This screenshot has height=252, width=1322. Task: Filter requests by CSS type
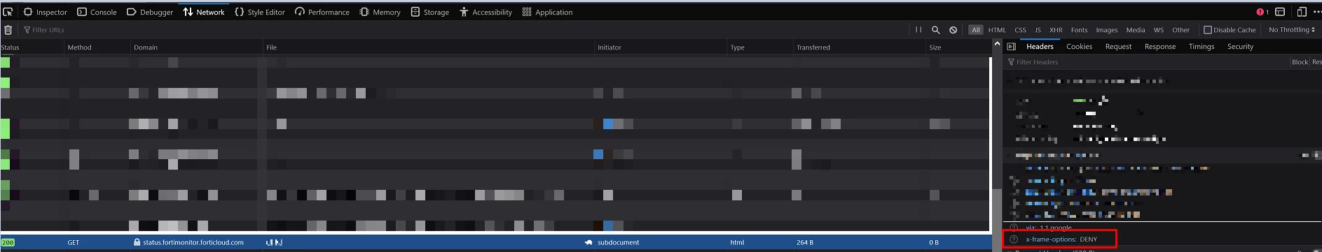[x=1020, y=30]
